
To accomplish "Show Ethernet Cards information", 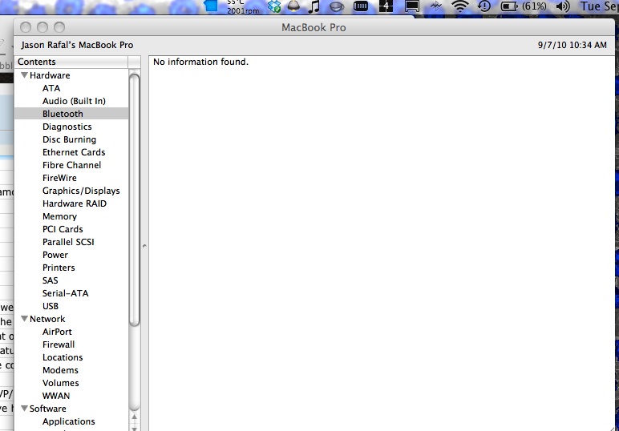I will point(74,152).
